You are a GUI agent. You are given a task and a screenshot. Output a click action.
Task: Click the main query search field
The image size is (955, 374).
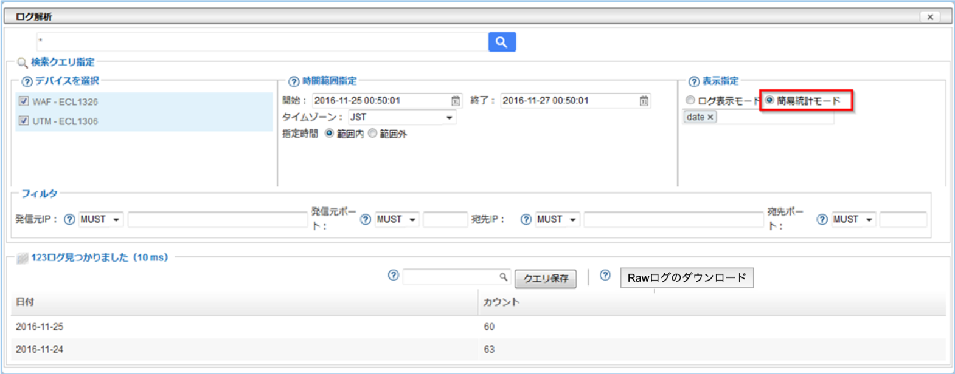coord(262,42)
